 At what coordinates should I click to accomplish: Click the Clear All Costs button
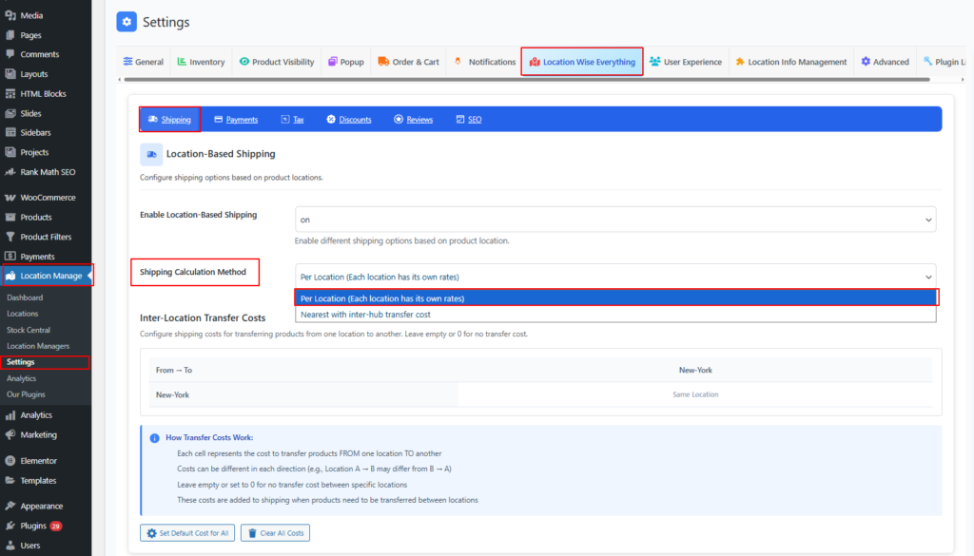[275, 533]
